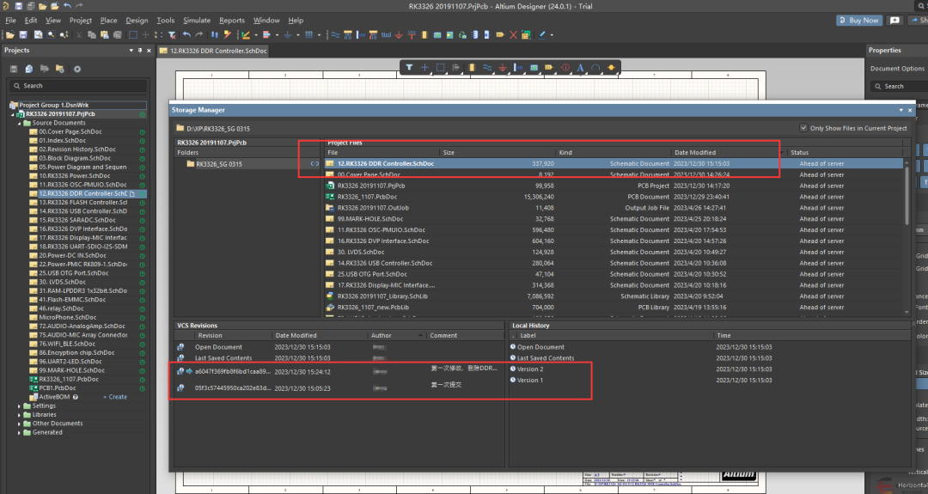Image resolution: width=928 pixels, height=494 pixels.
Task: Click the red cross toolbar icon
Action: pos(514,35)
